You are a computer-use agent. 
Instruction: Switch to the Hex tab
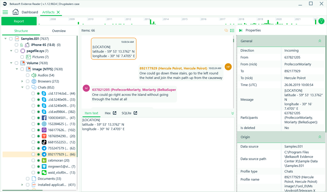pyautogui.click(x=108, y=113)
